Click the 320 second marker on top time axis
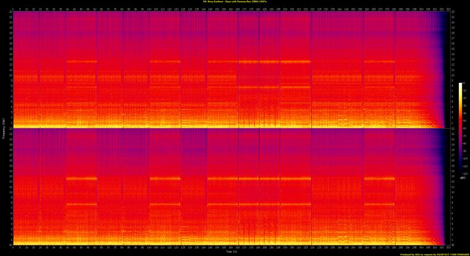470x256 pixels. tap(448, 9)
